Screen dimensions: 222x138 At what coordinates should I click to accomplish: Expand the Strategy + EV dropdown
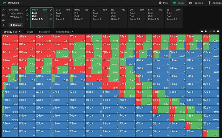pos(12,32)
